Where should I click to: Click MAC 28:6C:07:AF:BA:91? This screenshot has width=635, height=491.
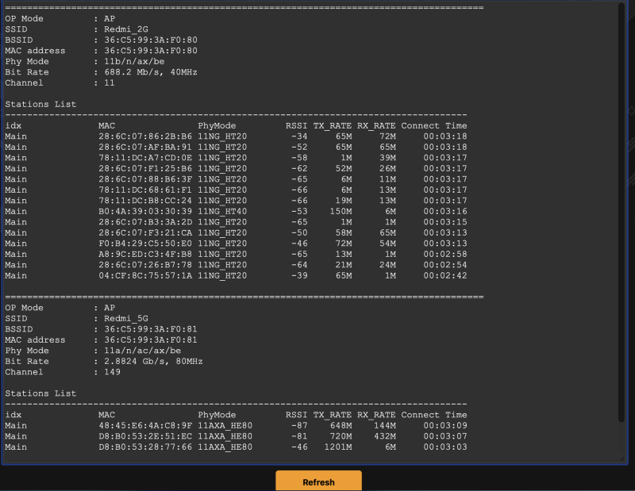point(145,147)
